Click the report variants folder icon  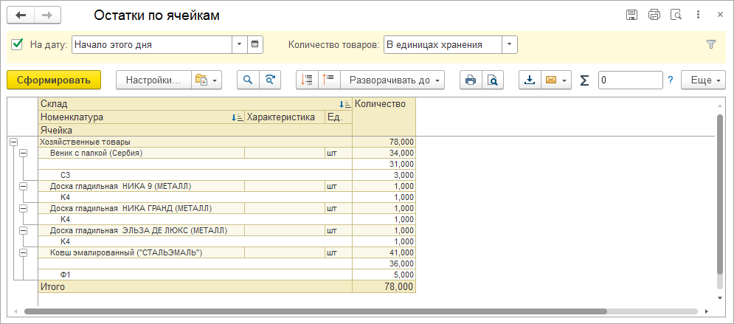(x=201, y=80)
